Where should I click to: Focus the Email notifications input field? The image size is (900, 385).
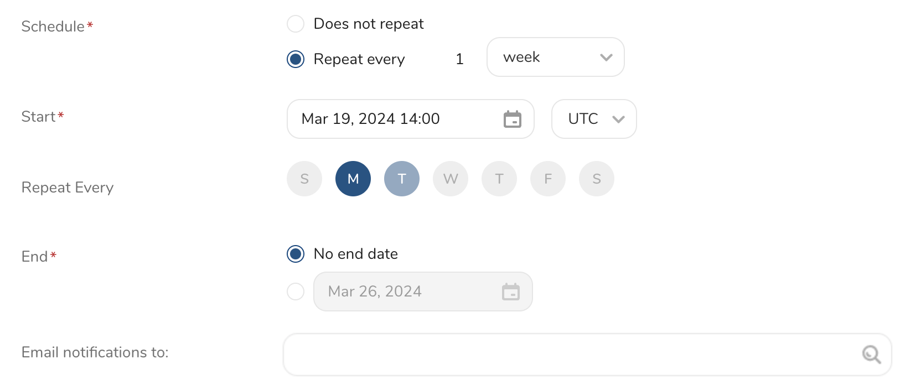570,354
